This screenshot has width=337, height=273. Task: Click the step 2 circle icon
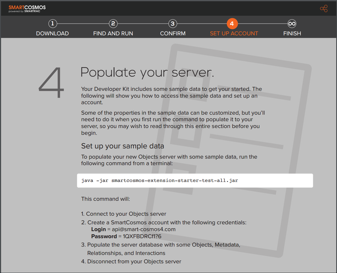point(113,24)
